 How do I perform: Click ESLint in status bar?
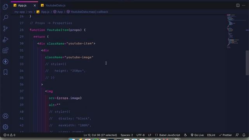click(211, 135)
